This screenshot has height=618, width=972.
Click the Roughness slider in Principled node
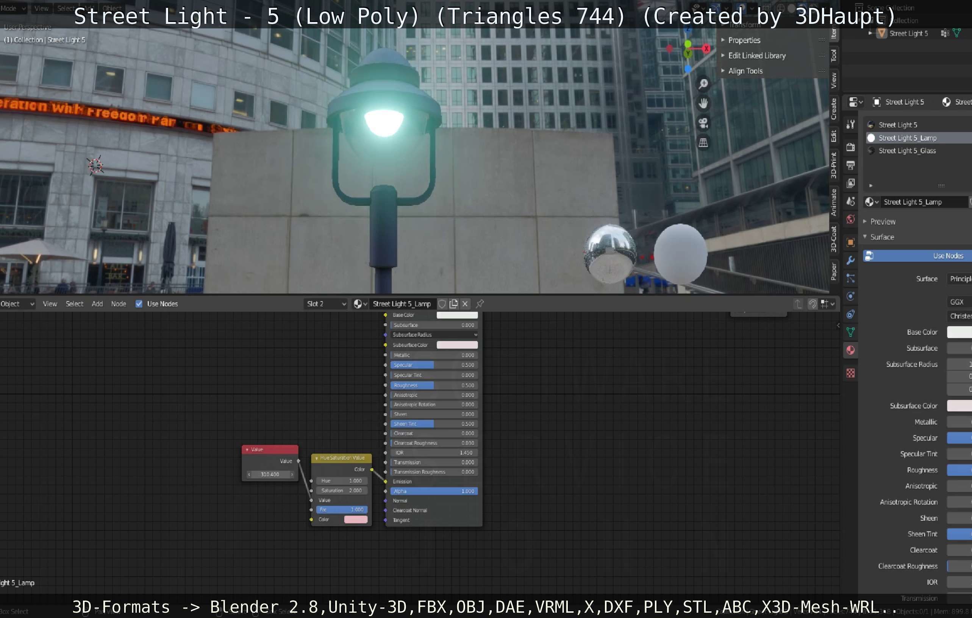click(x=434, y=386)
